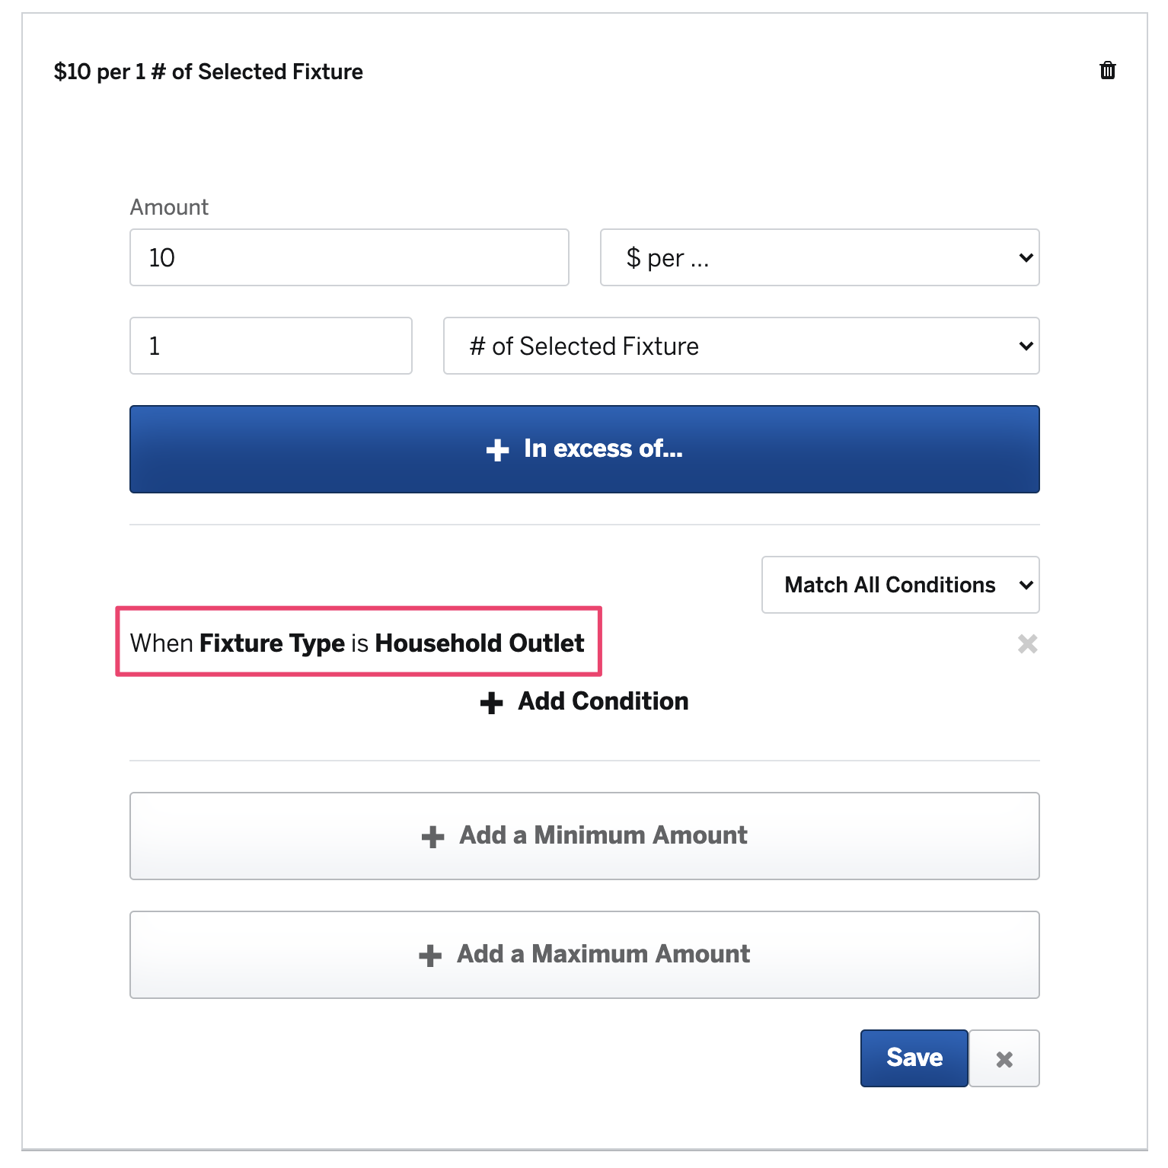The image size is (1168, 1168).
Task: Click Add a Maximum Amount button
Action: click(585, 955)
